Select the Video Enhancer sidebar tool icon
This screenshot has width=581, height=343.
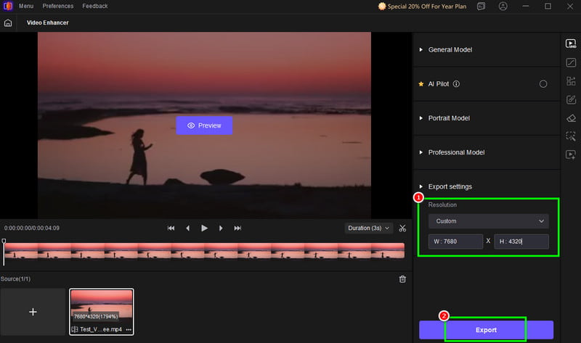point(571,44)
